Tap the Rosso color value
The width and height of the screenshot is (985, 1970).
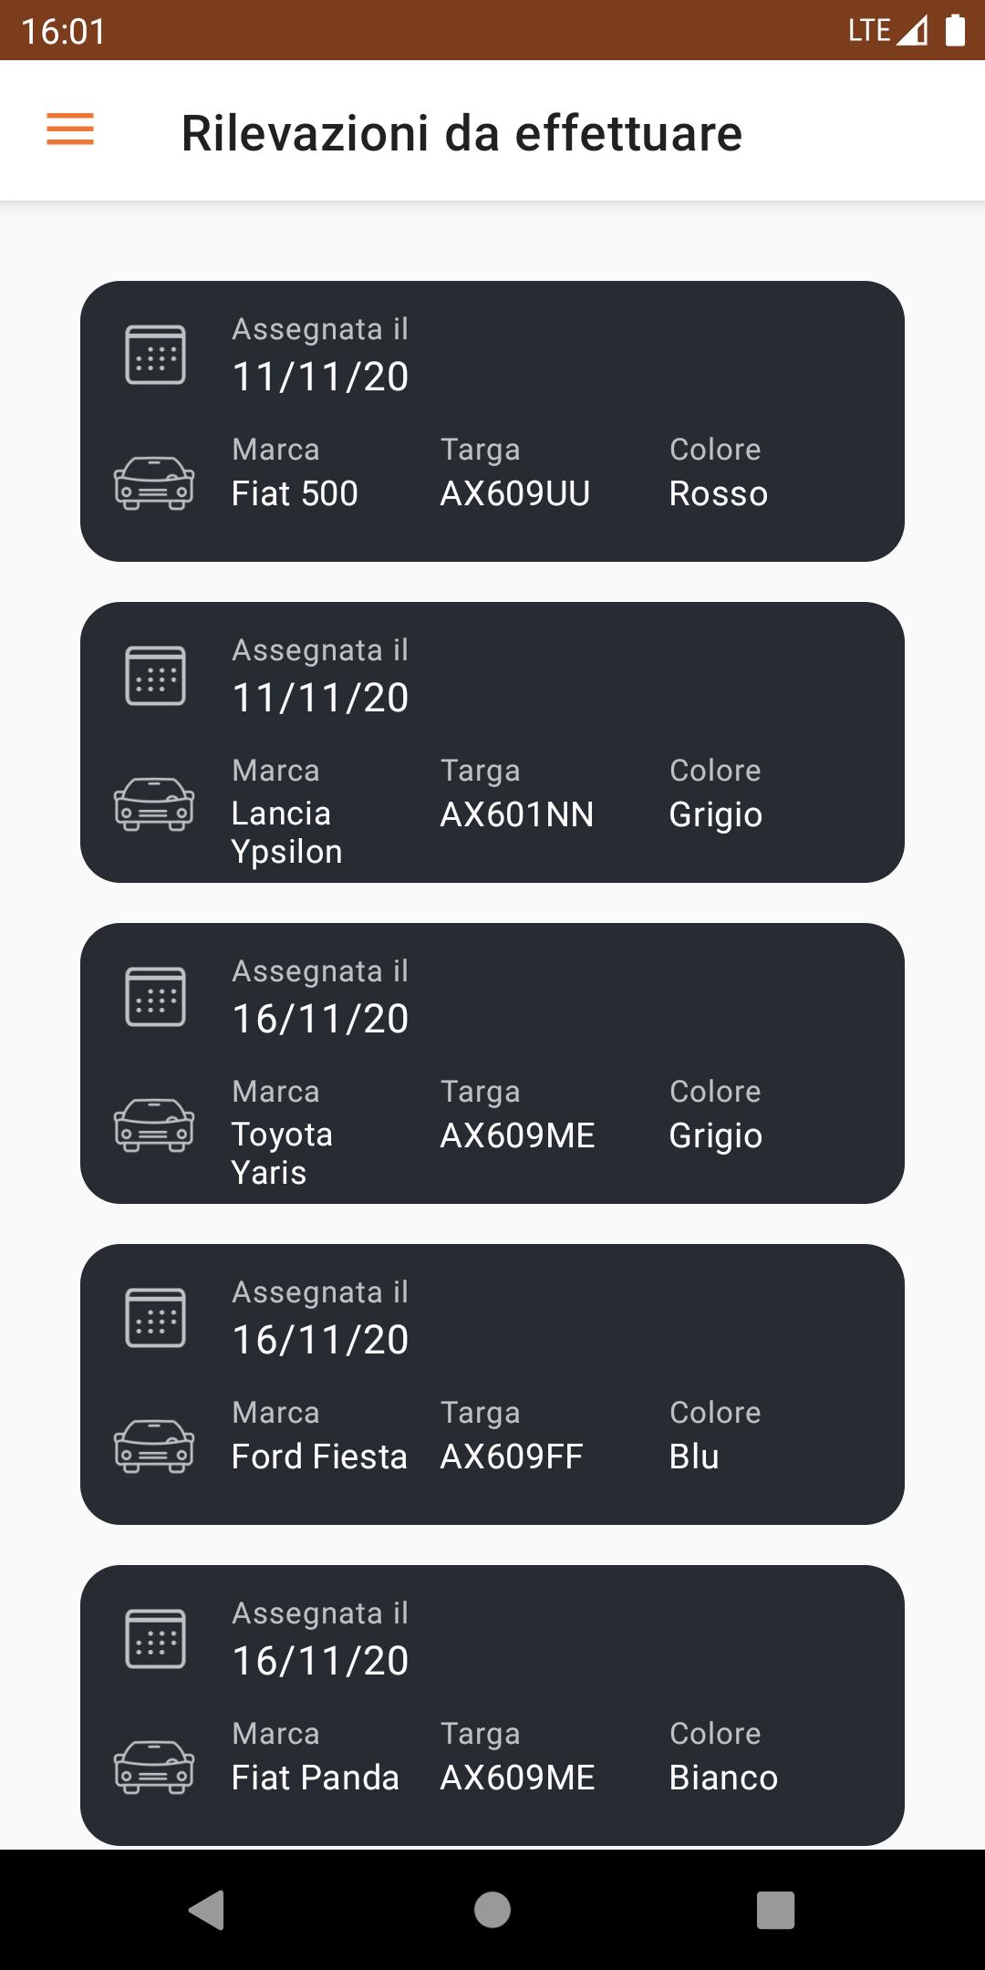[719, 493]
